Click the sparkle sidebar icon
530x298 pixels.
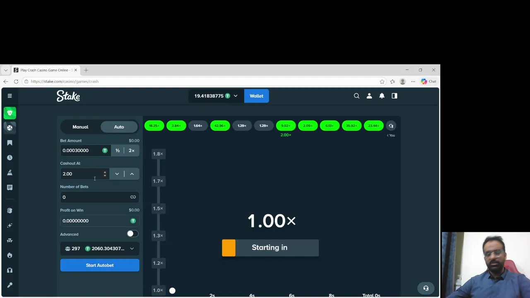(x=10, y=226)
